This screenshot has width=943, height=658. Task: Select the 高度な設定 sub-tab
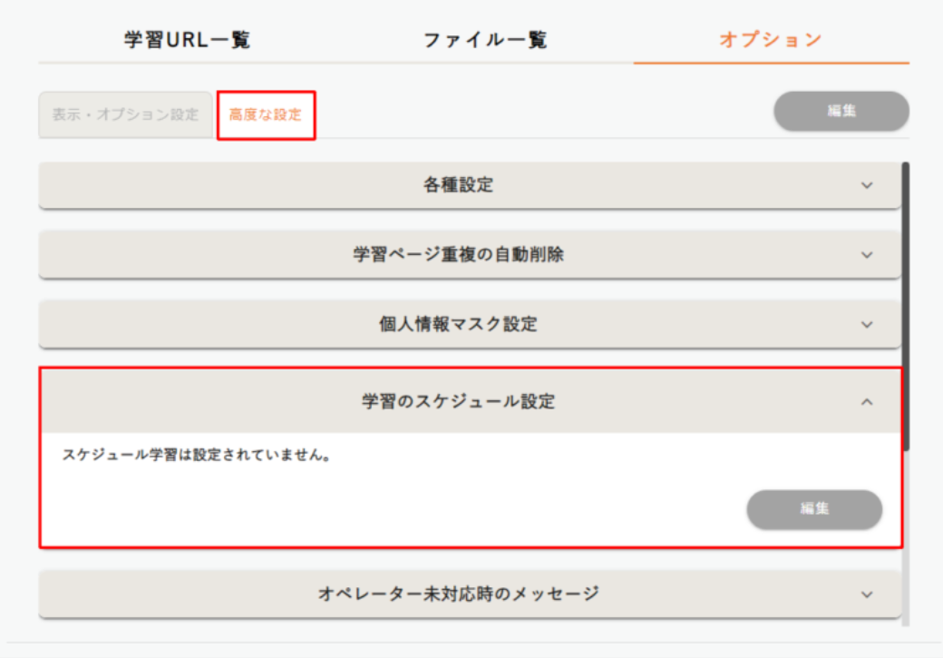coord(266,115)
